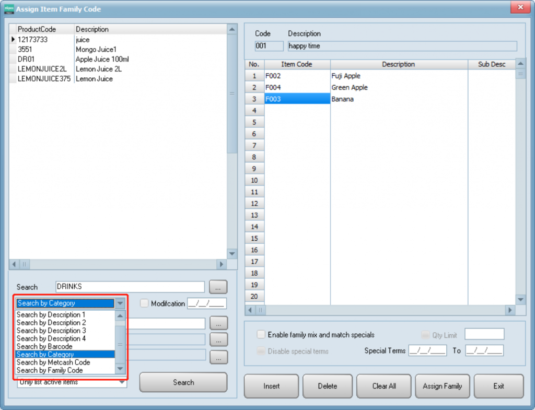Enable family mix and match specials
The width and height of the screenshot is (535, 410).
(261, 335)
